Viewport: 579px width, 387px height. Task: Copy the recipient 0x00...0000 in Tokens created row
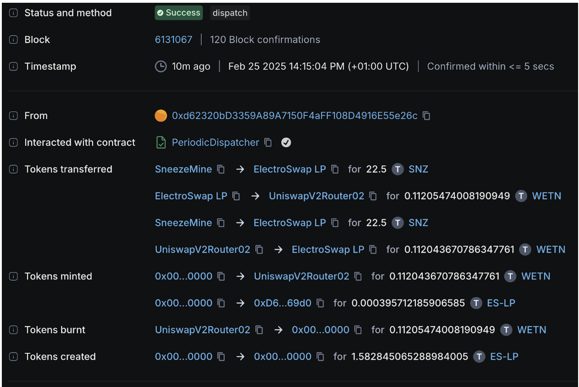pos(320,357)
